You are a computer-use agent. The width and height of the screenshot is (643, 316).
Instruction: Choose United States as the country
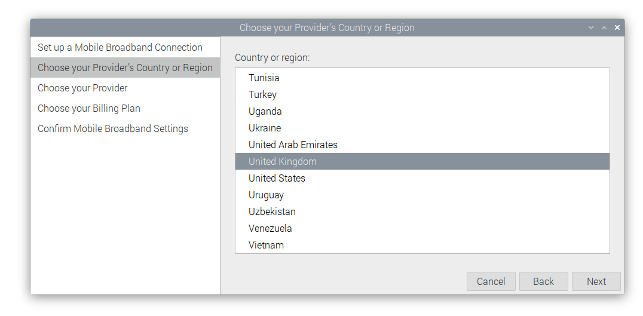(x=277, y=178)
